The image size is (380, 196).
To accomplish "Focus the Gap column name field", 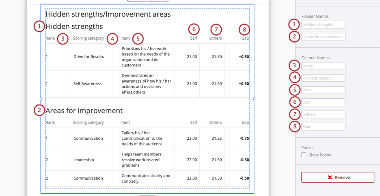I will [323, 127].
